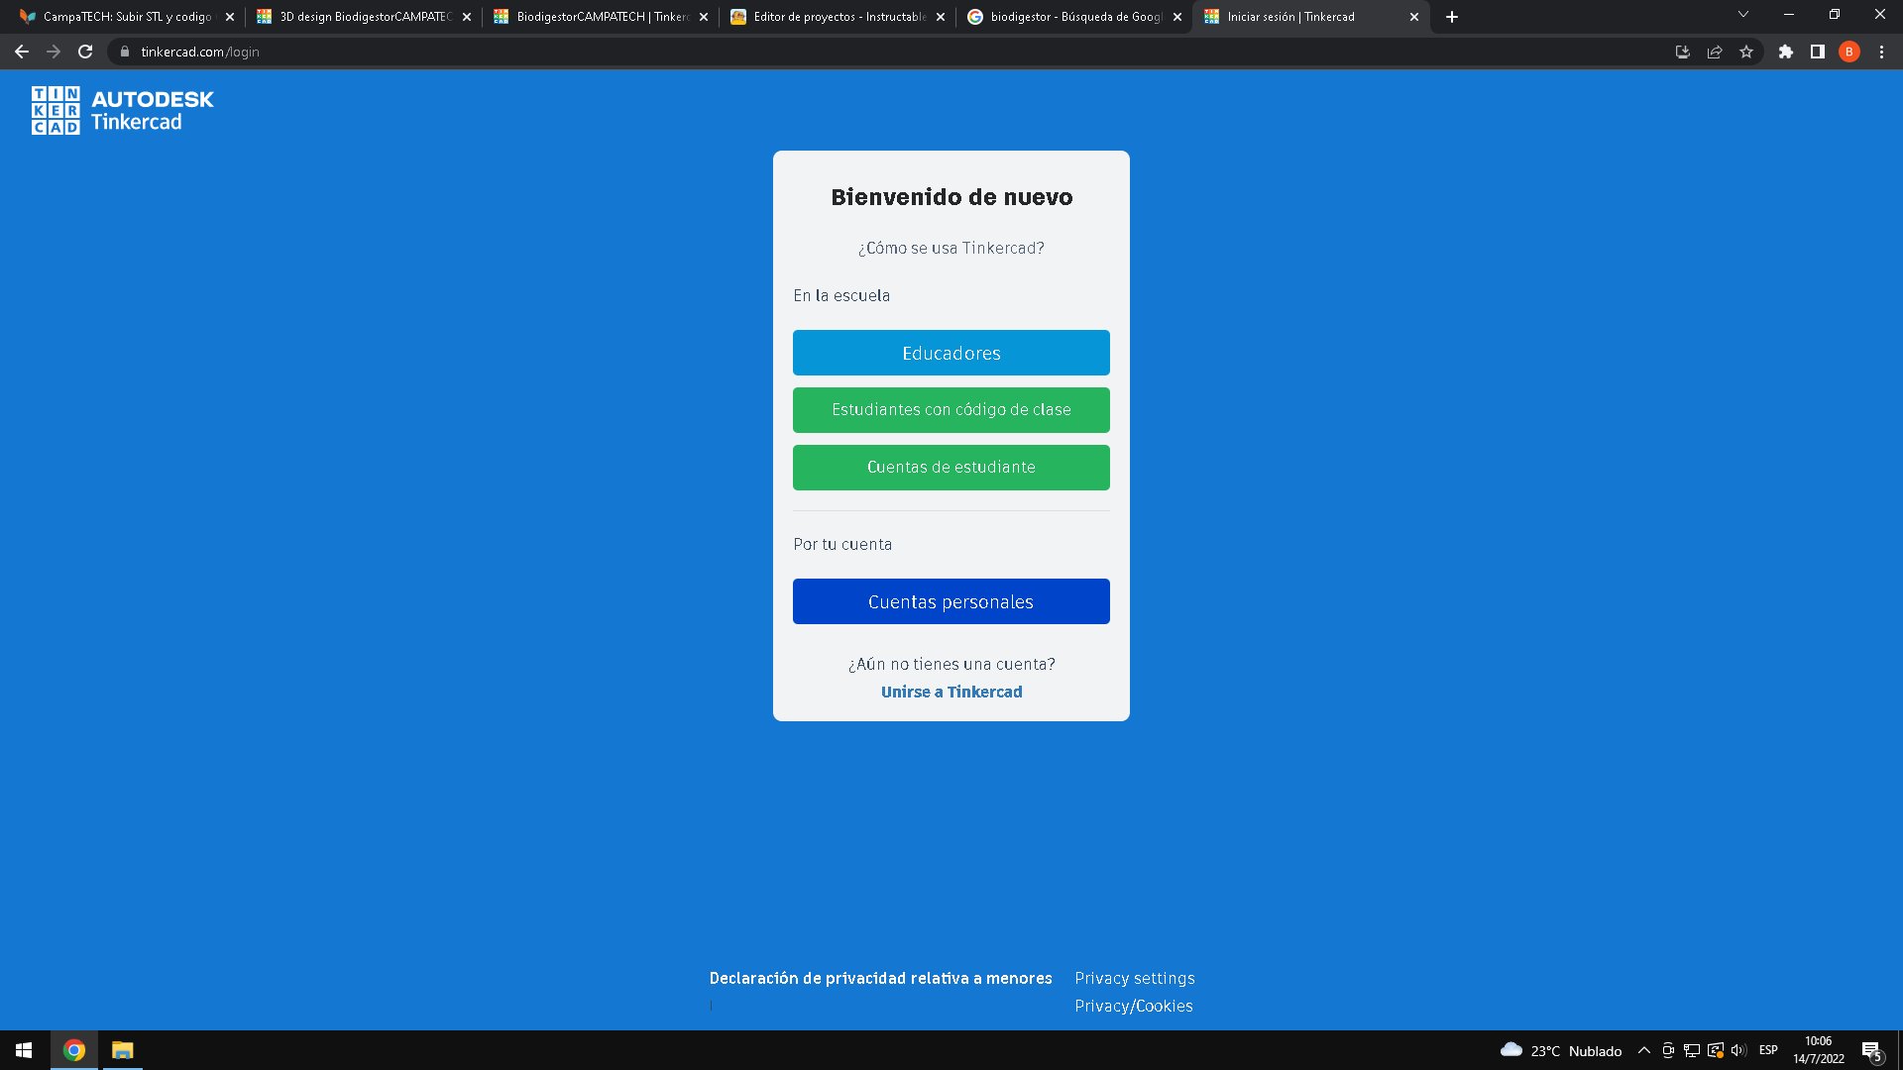Show hidden system tray icons
This screenshot has width=1903, height=1070.
tap(1644, 1050)
